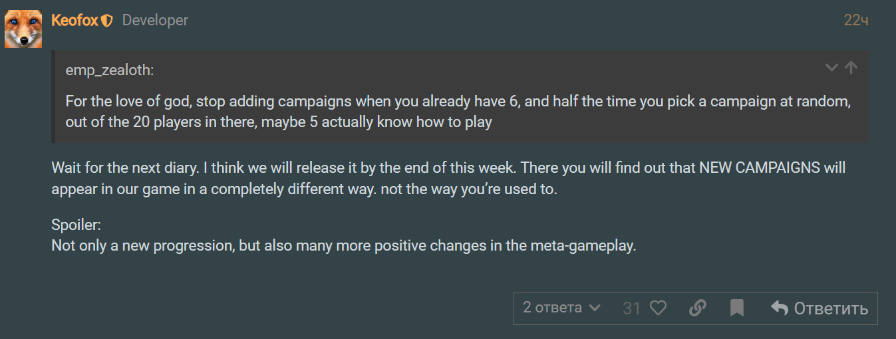Click the paragraph starting 'Wait for the next diary'
Image resolution: width=896 pixels, height=339 pixels.
click(x=448, y=177)
